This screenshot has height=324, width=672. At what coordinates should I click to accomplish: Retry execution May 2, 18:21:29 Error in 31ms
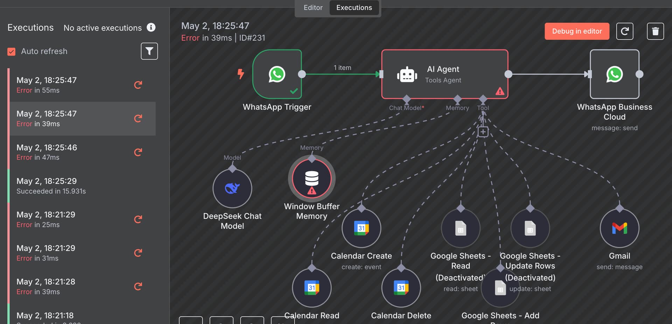[138, 253]
